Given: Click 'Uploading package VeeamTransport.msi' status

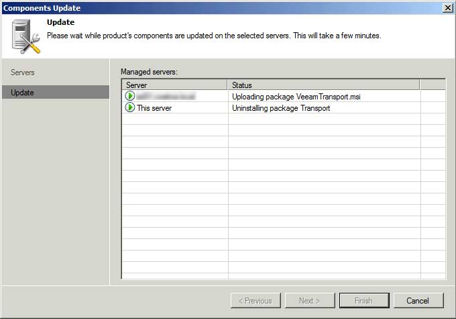Looking at the screenshot, I should [296, 97].
